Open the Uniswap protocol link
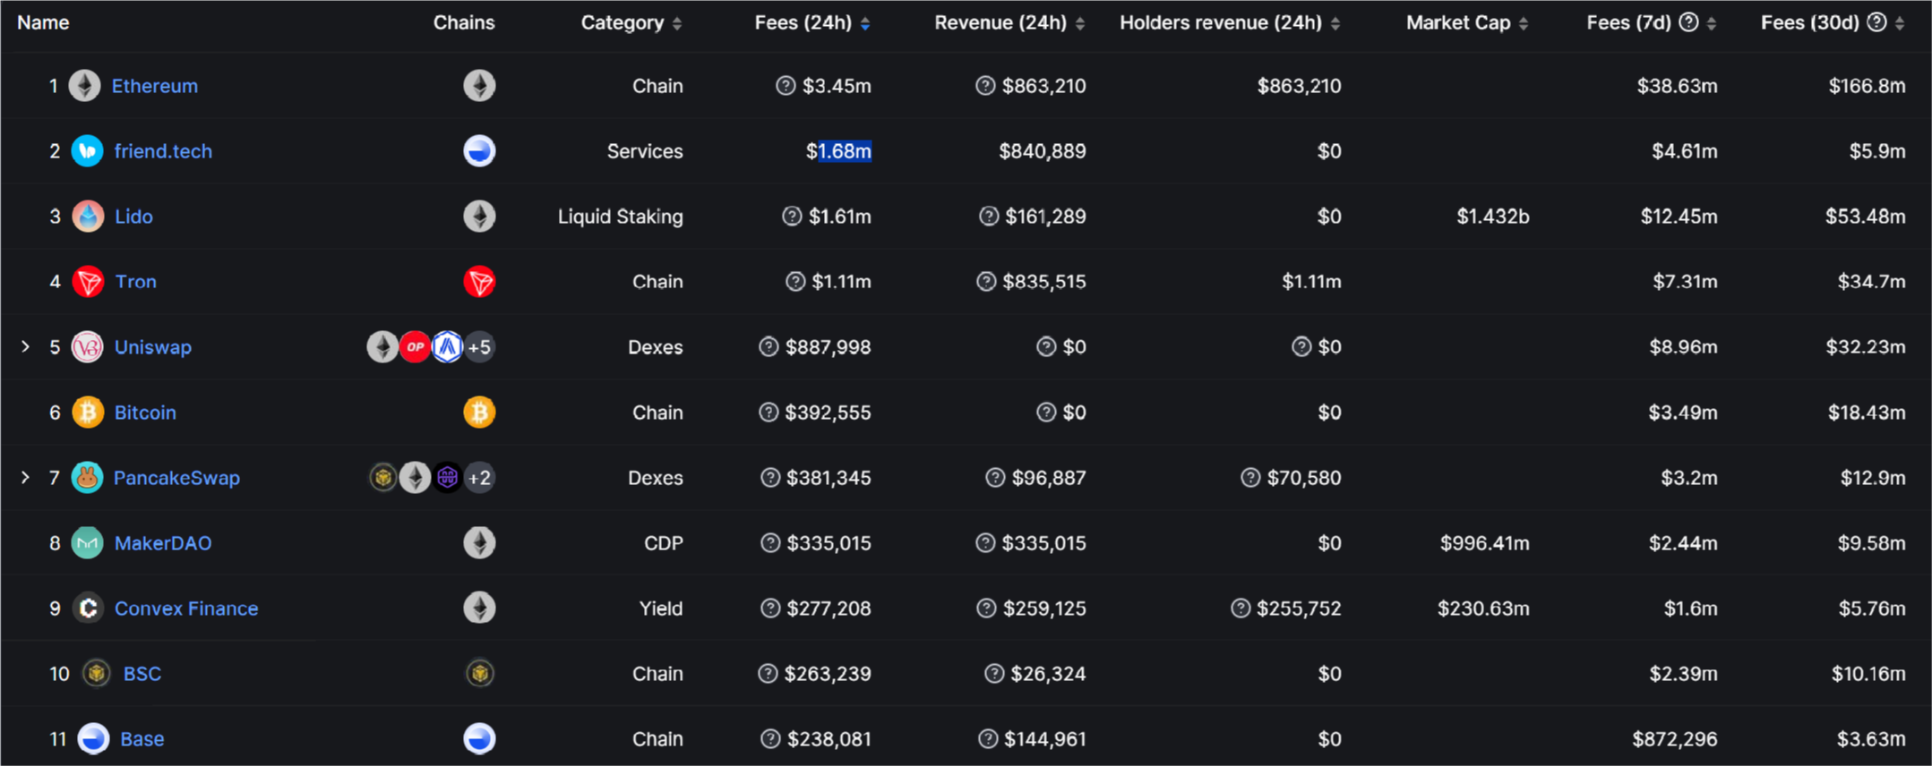The width and height of the screenshot is (1932, 766). click(x=153, y=347)
